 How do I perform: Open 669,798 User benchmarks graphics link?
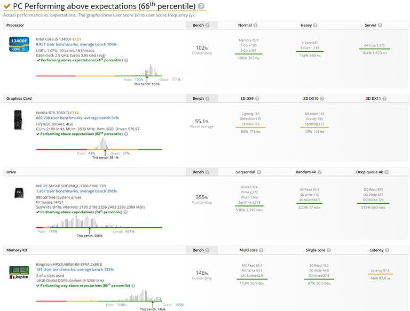pyautogui.click(x=77, y=118)
